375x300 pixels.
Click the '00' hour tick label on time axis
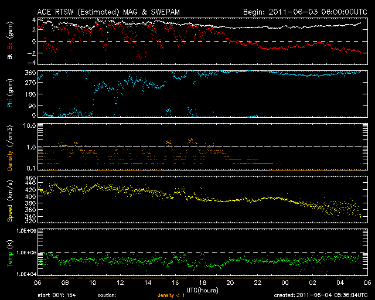(285, 283)
